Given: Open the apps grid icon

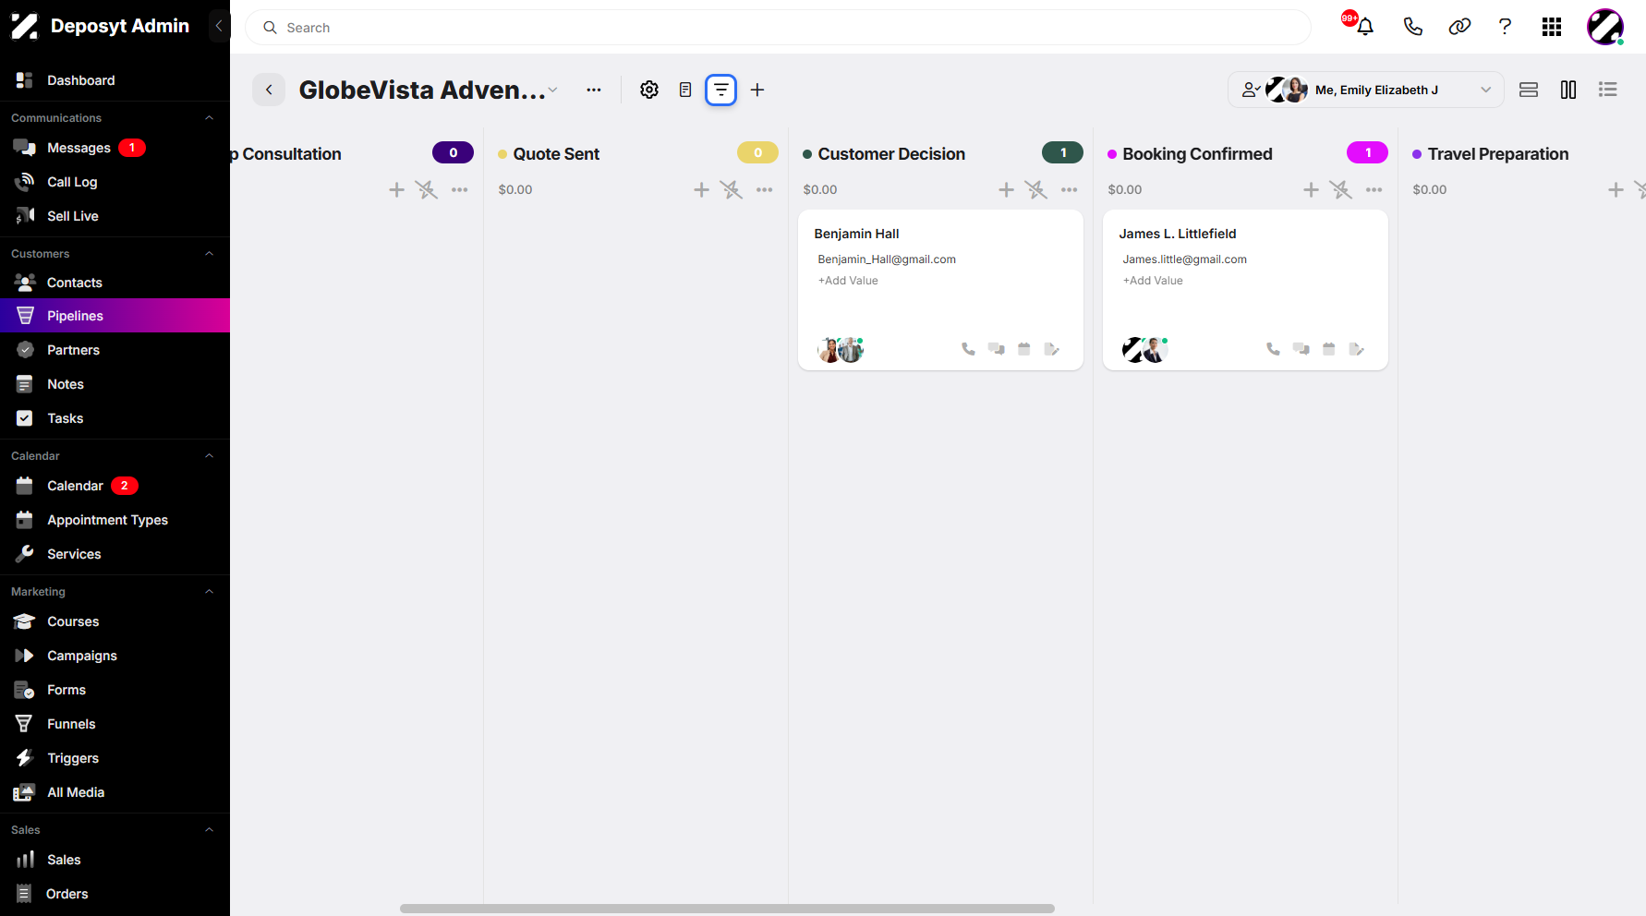Looking at the screenshot, I should click(1552, 27).
